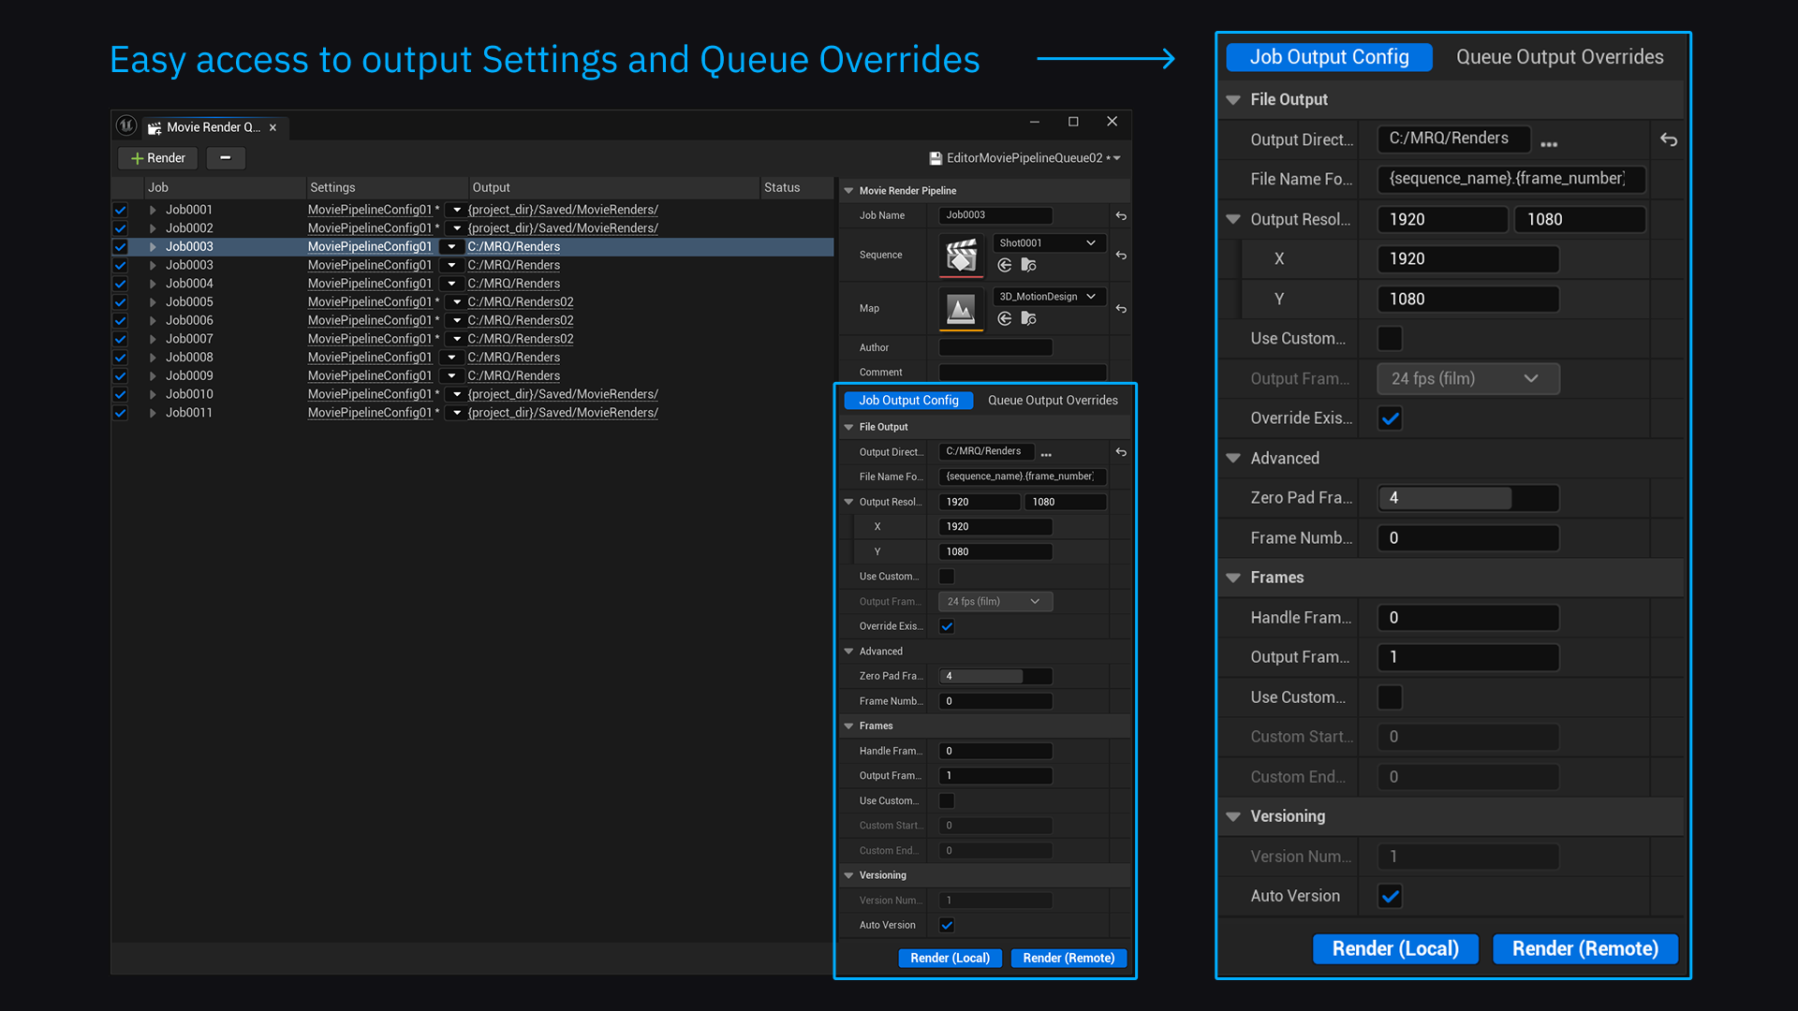Viewport: 1798px width, 1011px height.
Task: Click the Author text field
Action: click(995, 348)
